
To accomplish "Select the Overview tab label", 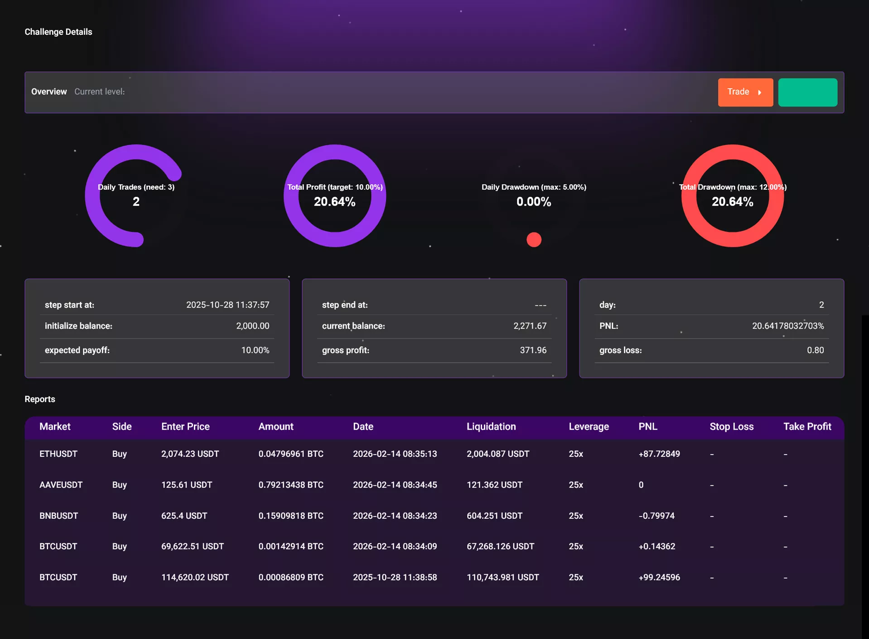I will point(49,92).
